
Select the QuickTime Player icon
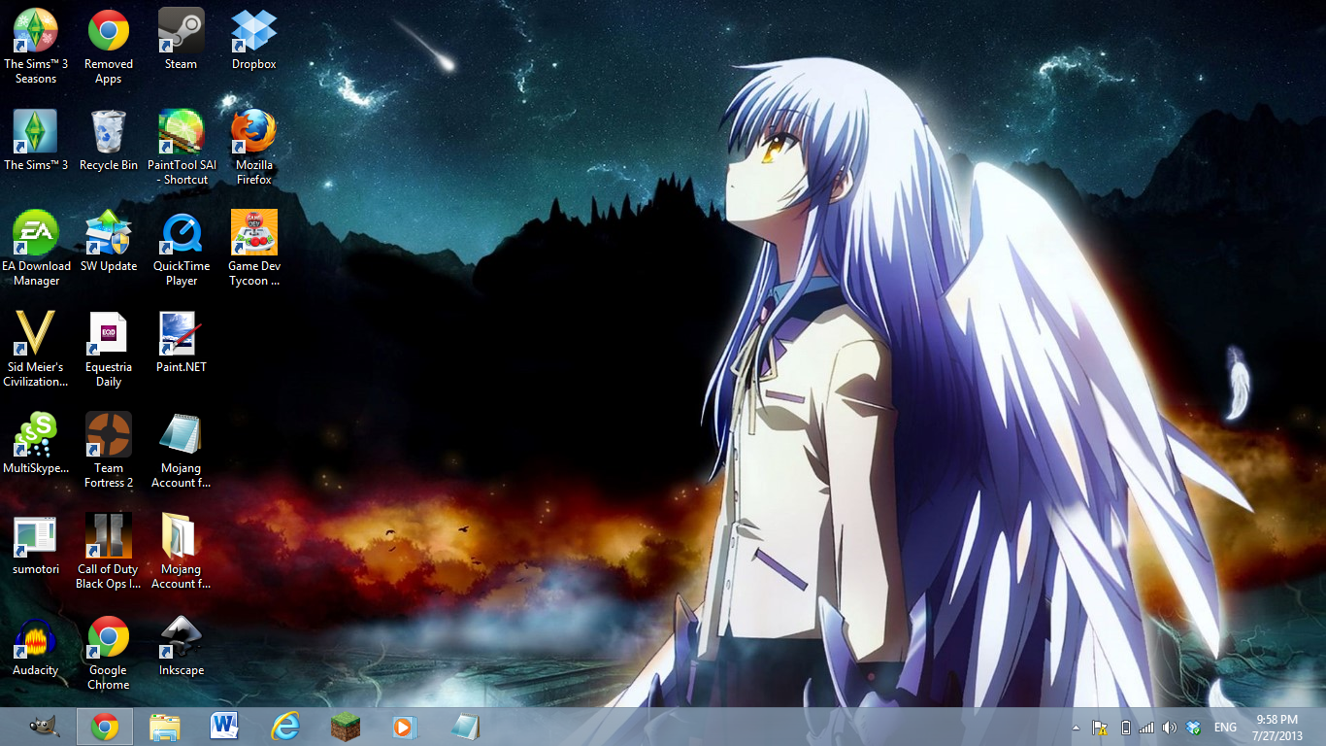[182, 248]
